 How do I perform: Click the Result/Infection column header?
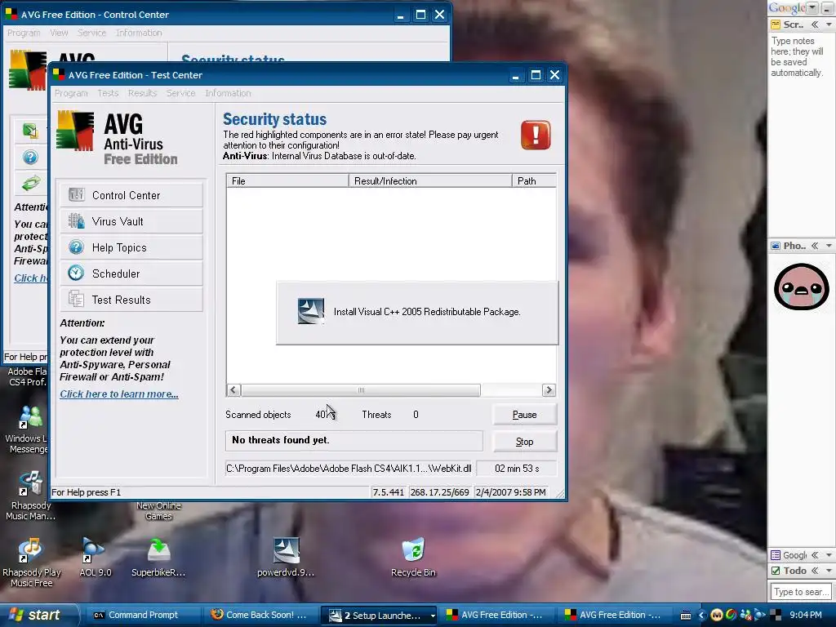coord(430,180)
